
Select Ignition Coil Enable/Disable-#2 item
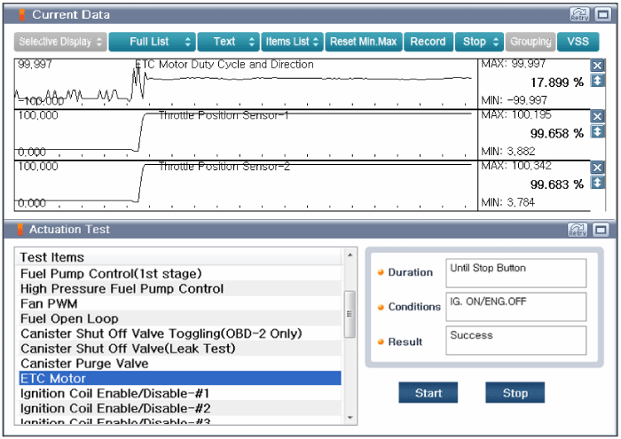[180, 408]
